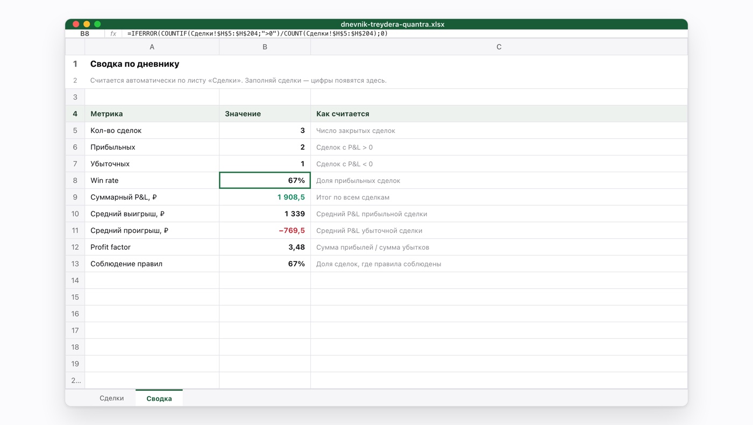
Task: Click Средний P&L прибыльной сделки cell
Action: click(499, 214)
